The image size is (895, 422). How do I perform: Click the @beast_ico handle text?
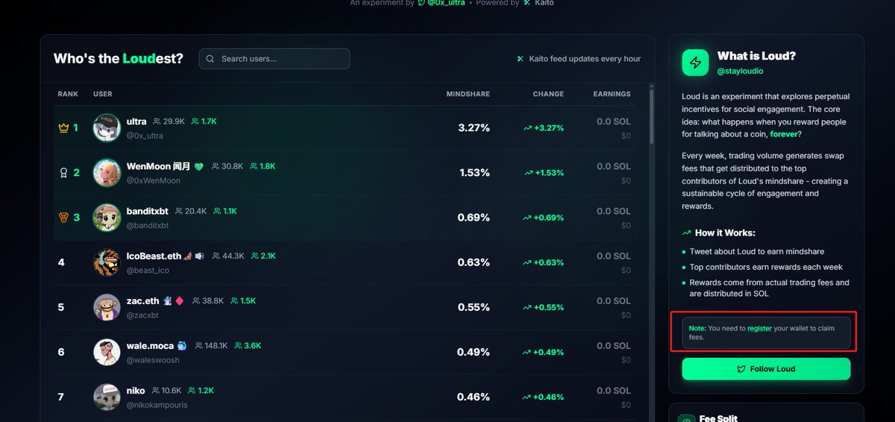point(148,270)
